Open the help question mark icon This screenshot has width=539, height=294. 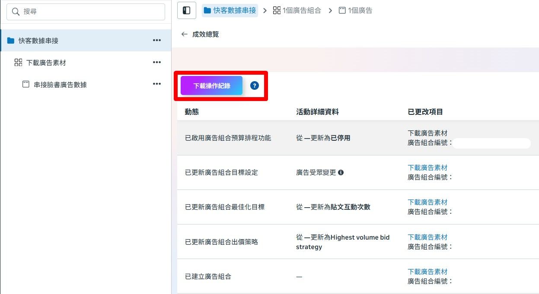255,85
